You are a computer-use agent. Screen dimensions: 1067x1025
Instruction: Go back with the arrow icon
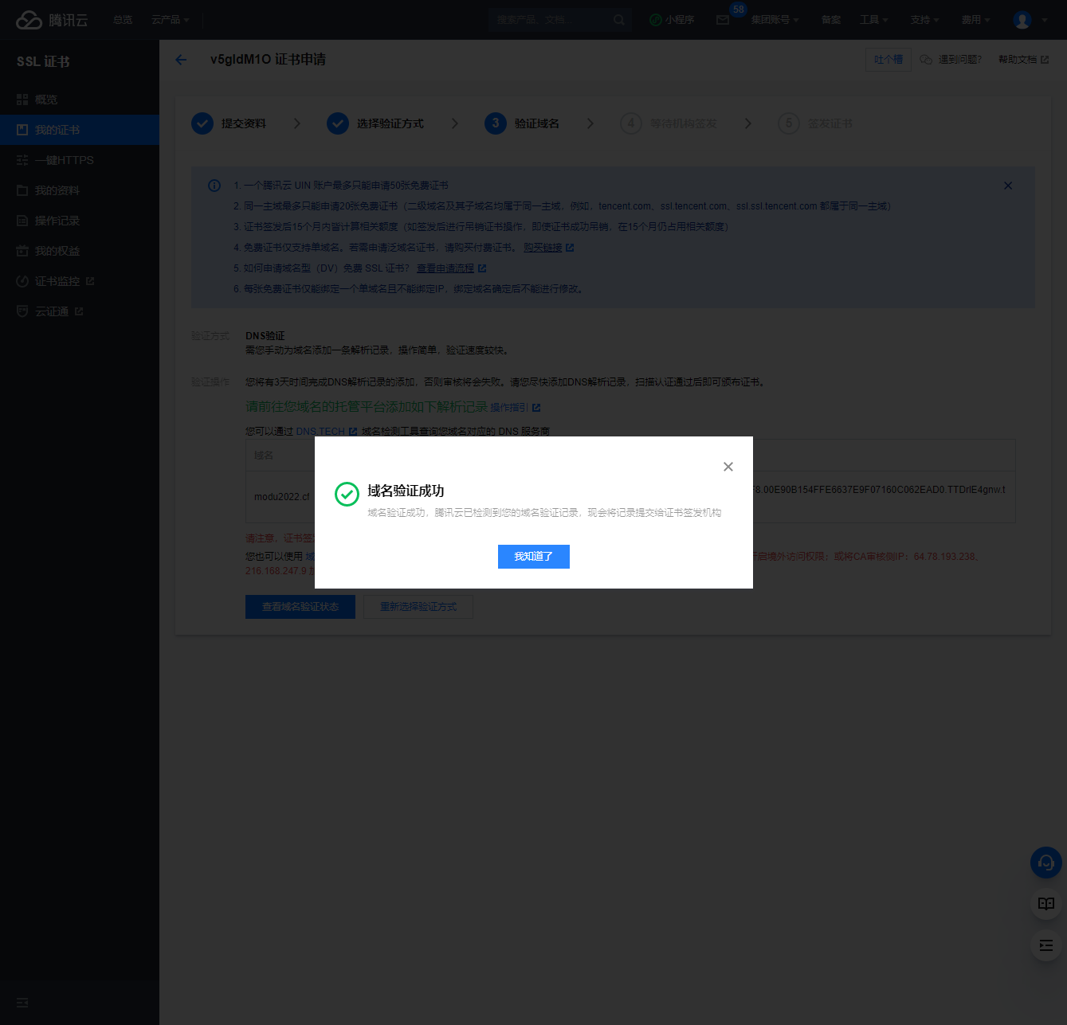tap(181, 60)
